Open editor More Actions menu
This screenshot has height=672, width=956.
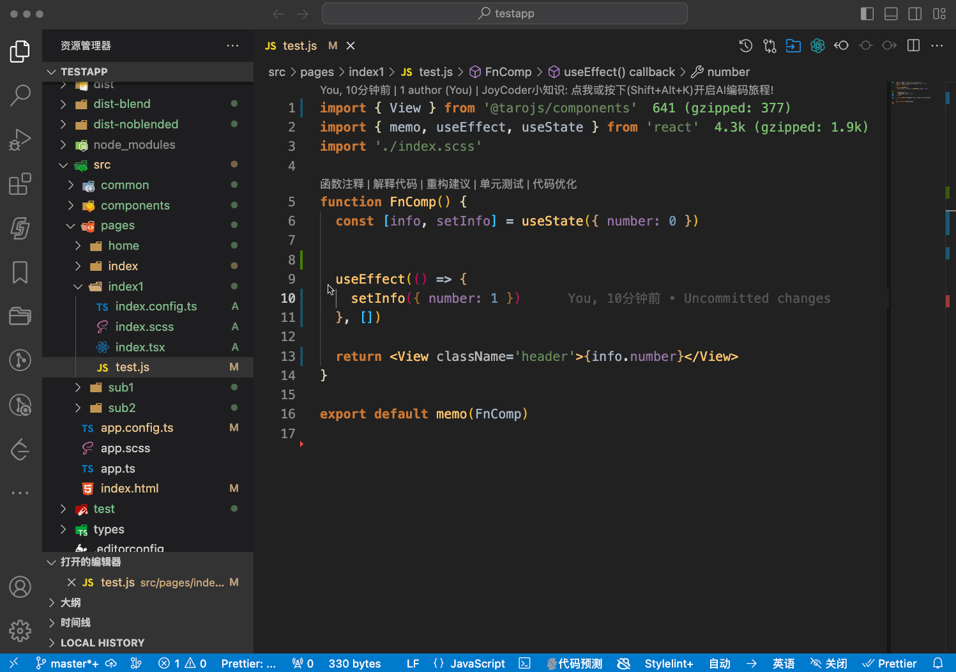(x=937, y=45)
